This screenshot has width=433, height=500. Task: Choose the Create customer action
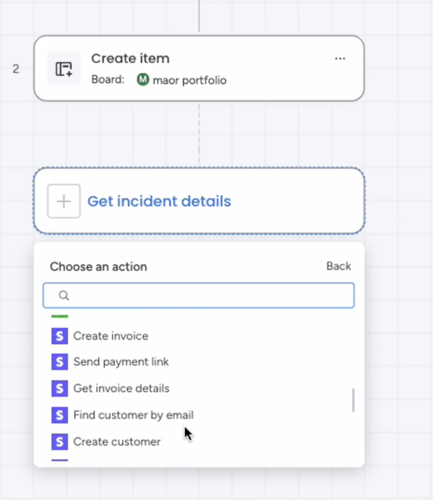click(x=117, y=441)
